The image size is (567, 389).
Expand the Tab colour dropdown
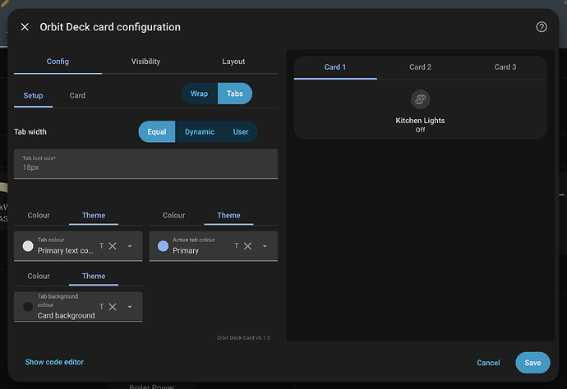click(x=130, y=246)
